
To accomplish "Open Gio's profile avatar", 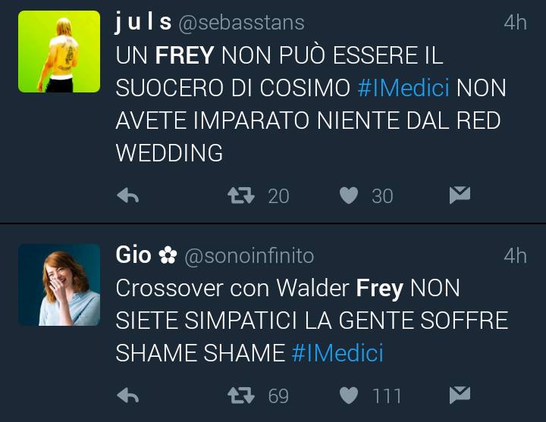I will coord(59,285).
